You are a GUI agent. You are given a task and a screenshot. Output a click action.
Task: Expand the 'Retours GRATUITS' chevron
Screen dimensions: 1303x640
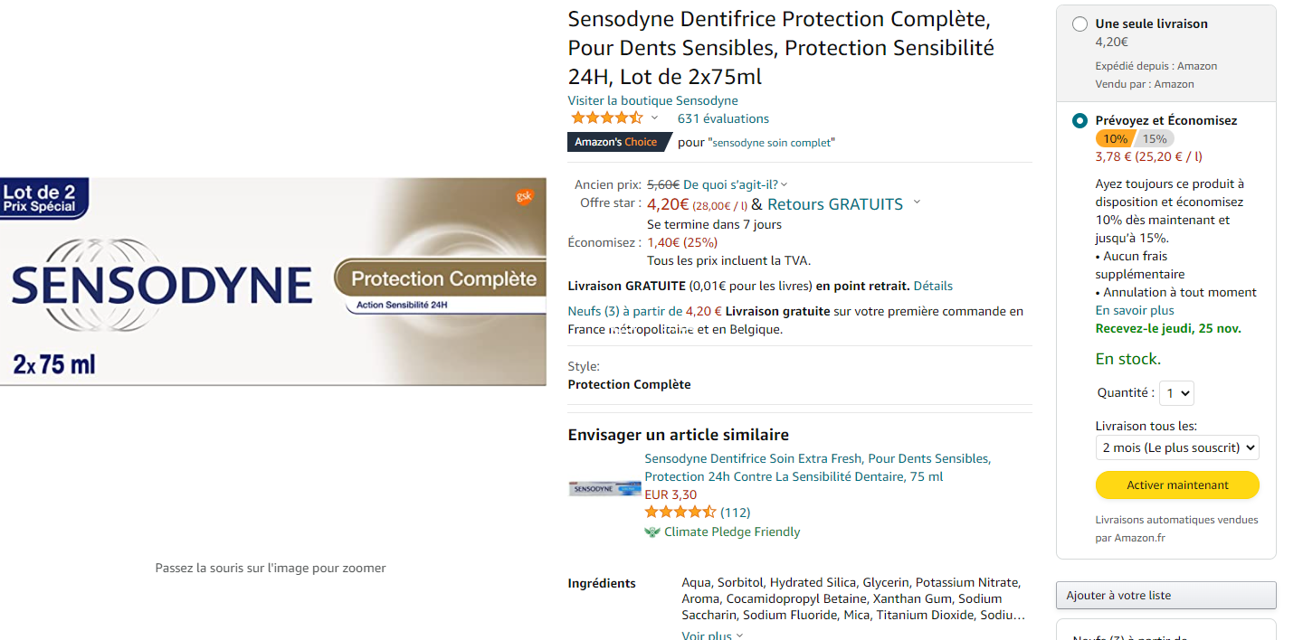[x=917, y=202]
